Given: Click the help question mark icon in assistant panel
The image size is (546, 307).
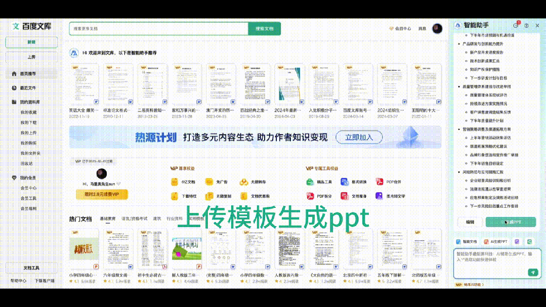Looking at the screenshot, I should 526,25.
